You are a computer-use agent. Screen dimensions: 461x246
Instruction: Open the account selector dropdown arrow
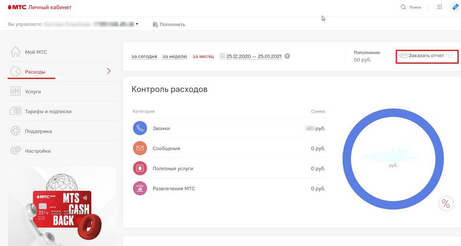click(x=137, y=23)
